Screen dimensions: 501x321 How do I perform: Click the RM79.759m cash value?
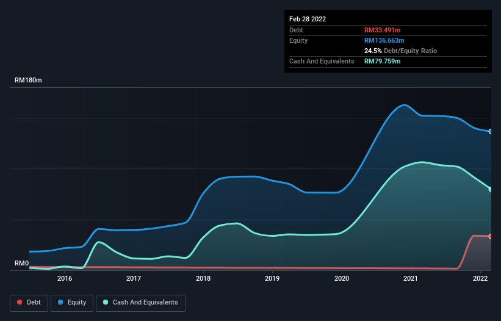382,61
